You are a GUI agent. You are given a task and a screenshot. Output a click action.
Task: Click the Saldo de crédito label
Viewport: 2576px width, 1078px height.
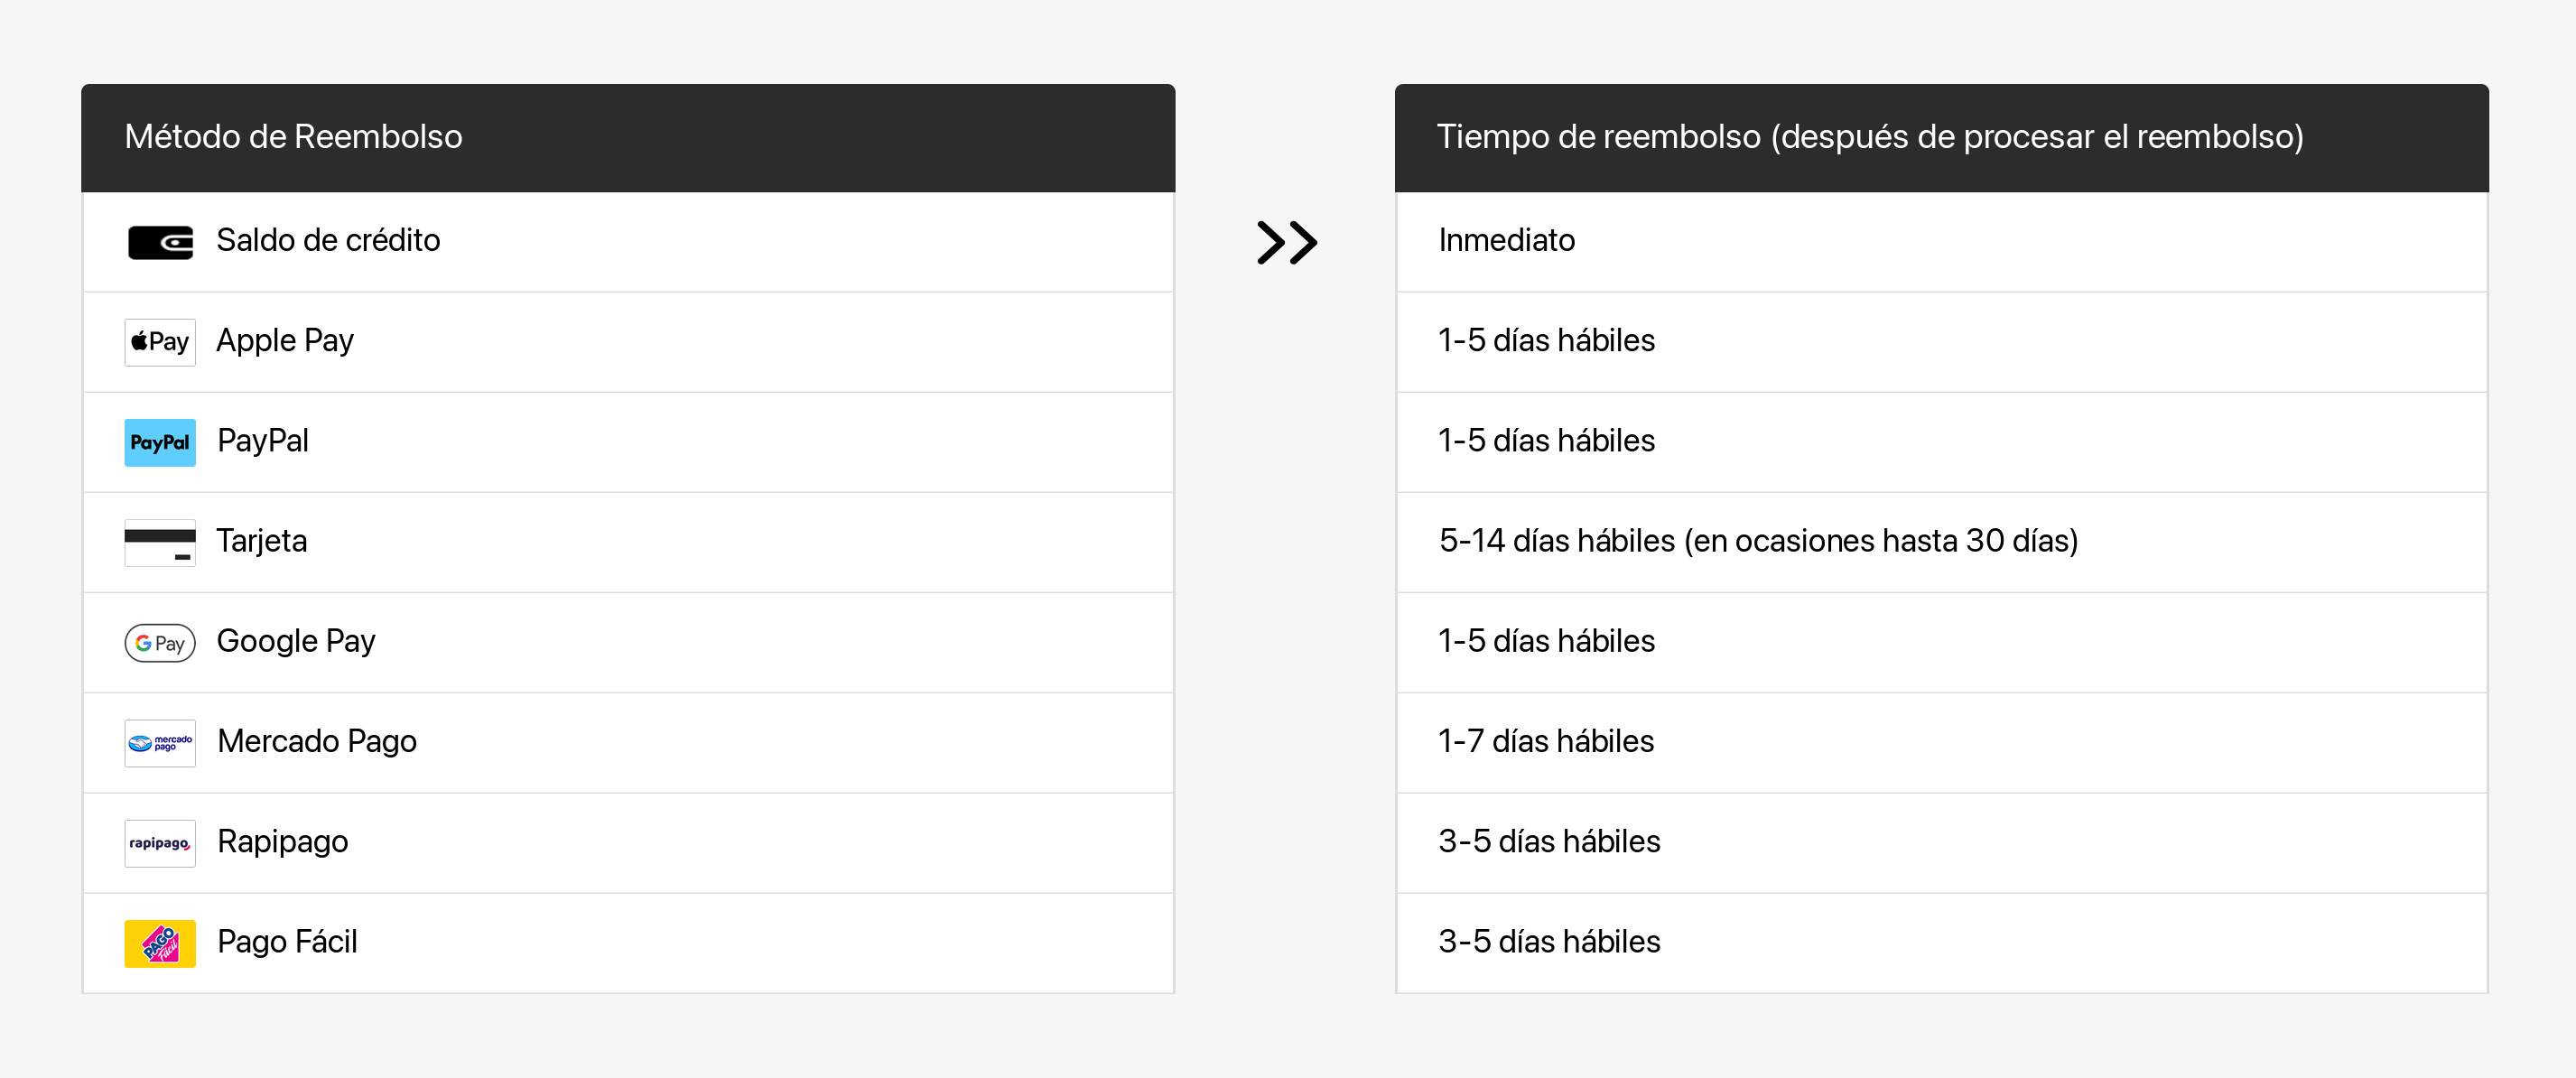coord(328,240)
